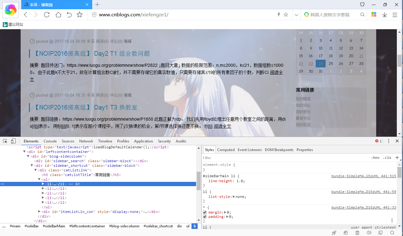This screenshot has width=403, height=236.
Task: Click the Elements panel scrollbar thumb
Action: click(x=199, y=181)
